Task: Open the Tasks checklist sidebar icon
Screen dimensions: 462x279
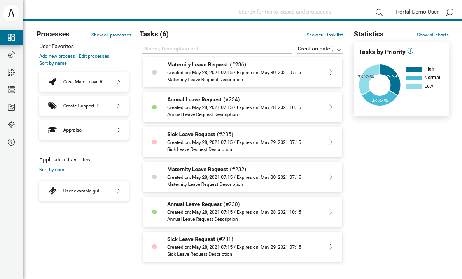Action: [11, 72]
